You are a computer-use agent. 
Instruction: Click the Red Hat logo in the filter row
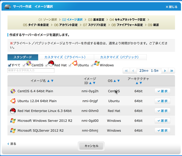(51, 63)
